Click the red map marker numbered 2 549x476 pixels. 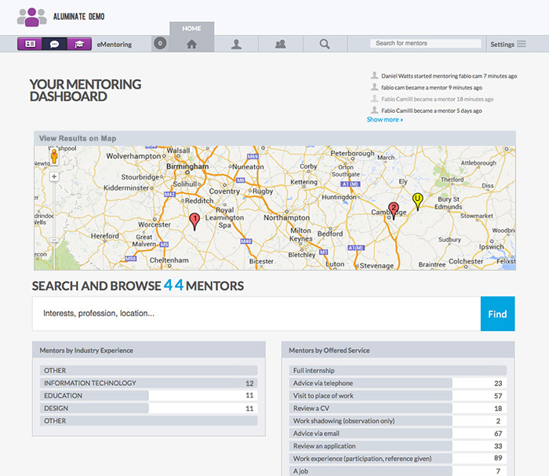point(394,210)
